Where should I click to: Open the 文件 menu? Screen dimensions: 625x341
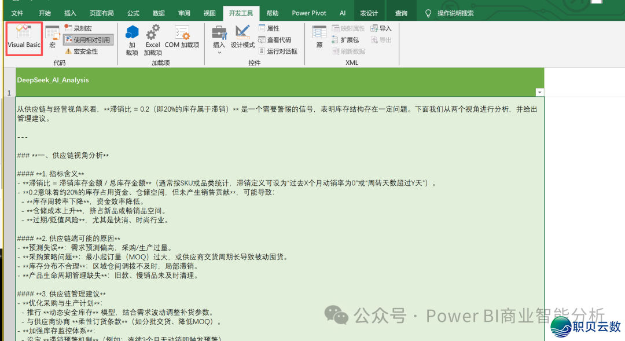tap(17, 12)
